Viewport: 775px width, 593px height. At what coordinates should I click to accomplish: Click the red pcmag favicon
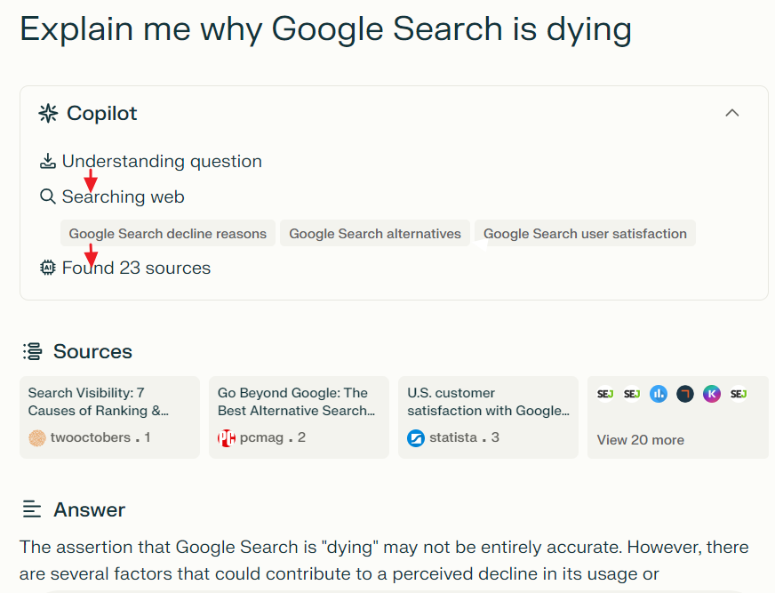pos(227,437)
